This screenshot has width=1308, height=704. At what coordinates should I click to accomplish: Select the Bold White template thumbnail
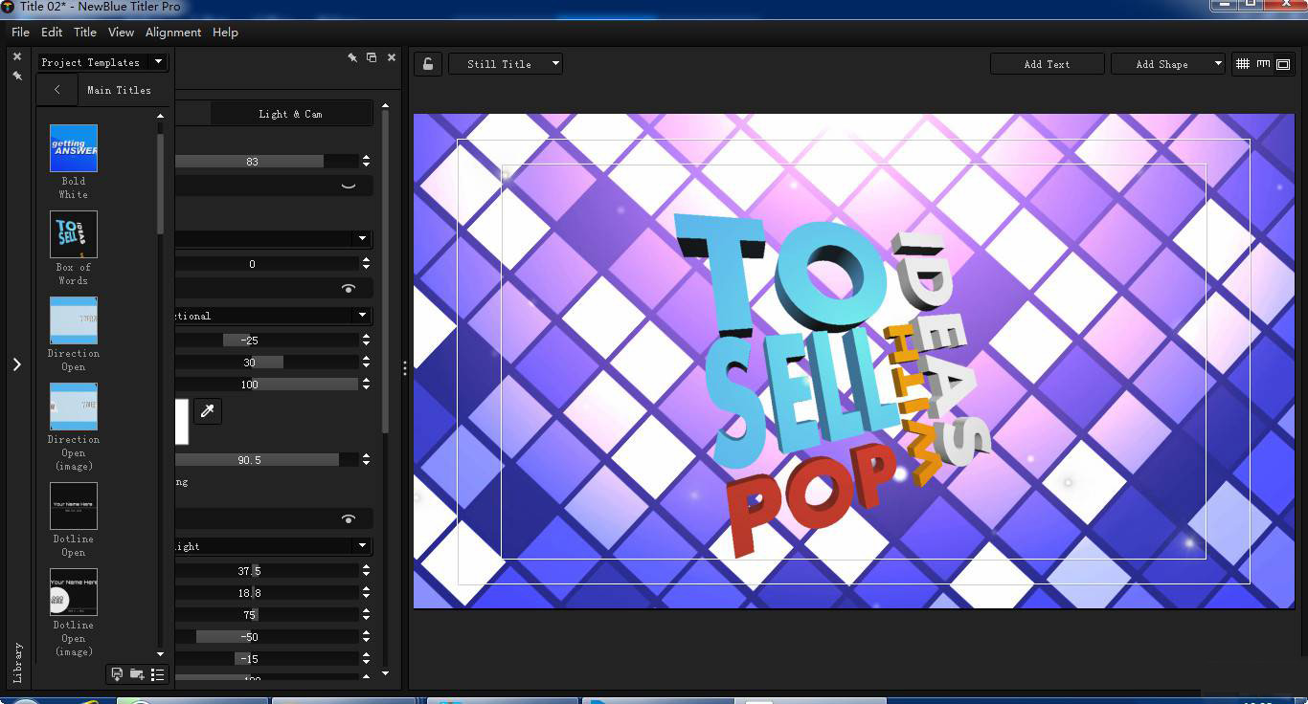[x=74, y=148]
